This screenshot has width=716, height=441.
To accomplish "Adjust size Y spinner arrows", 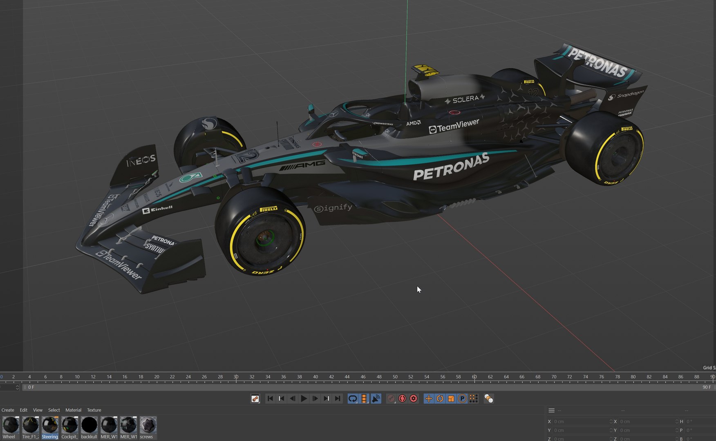I will pyautogui.click(x=677, y=430).
